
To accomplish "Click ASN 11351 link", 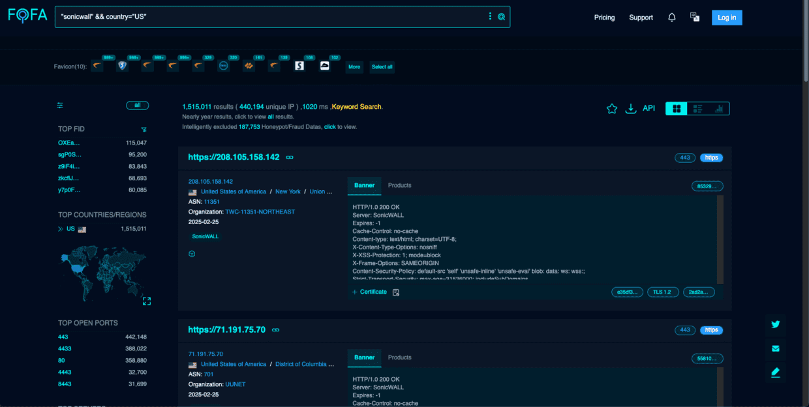I will click(211, 202).
